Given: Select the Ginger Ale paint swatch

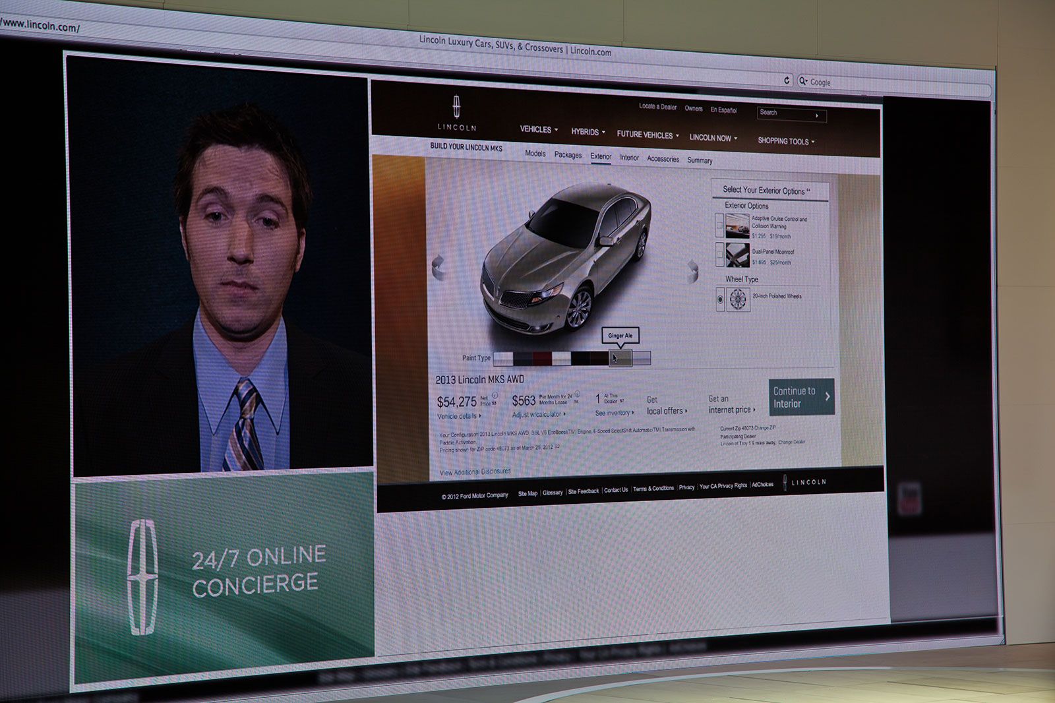Looking at the screenshot, I should point(620,358).
